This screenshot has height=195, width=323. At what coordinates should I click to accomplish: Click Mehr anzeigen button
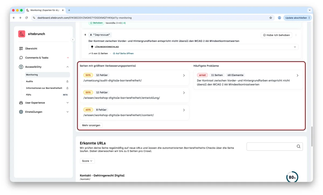(91, 125)
